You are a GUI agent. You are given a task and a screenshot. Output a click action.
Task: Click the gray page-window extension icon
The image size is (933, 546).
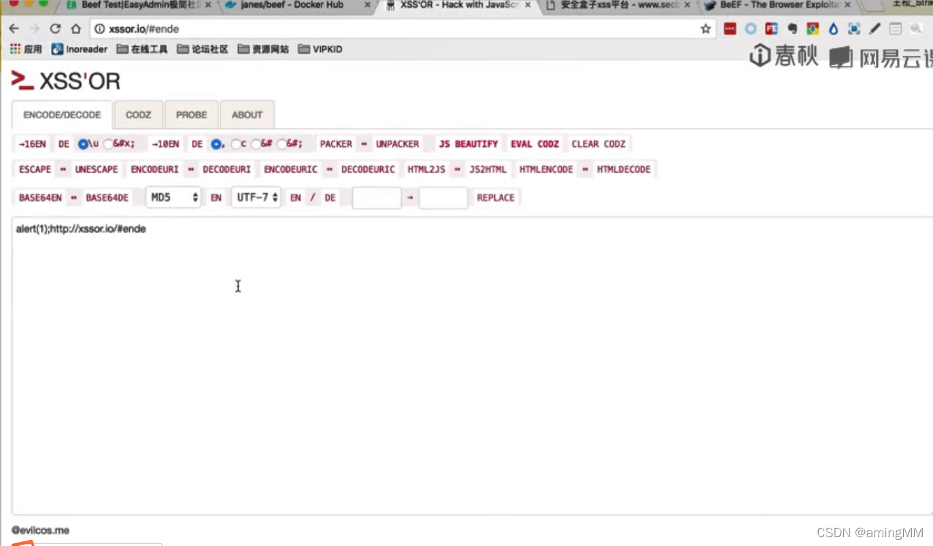[896, 29]
